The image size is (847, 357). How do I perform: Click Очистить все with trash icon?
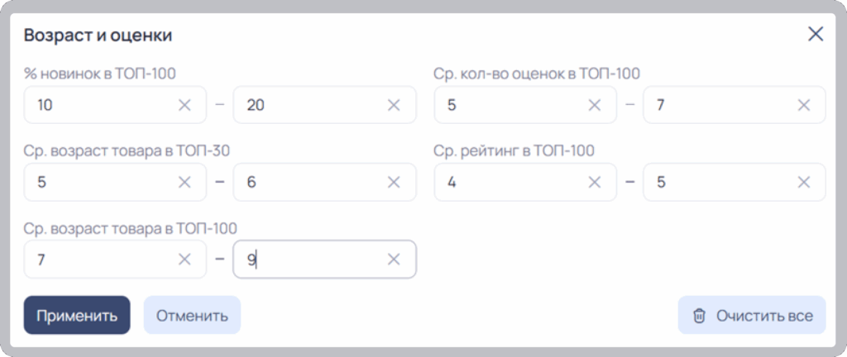click(752, 315)
